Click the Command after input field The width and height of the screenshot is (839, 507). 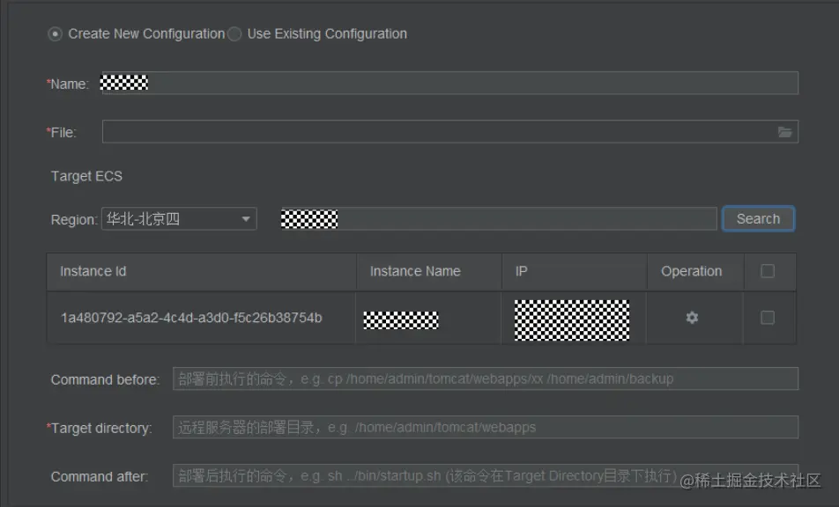pos(486,475)
